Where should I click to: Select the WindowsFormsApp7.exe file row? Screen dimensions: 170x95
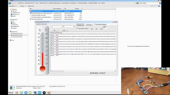pyautogui.click(x=56, y=11)
